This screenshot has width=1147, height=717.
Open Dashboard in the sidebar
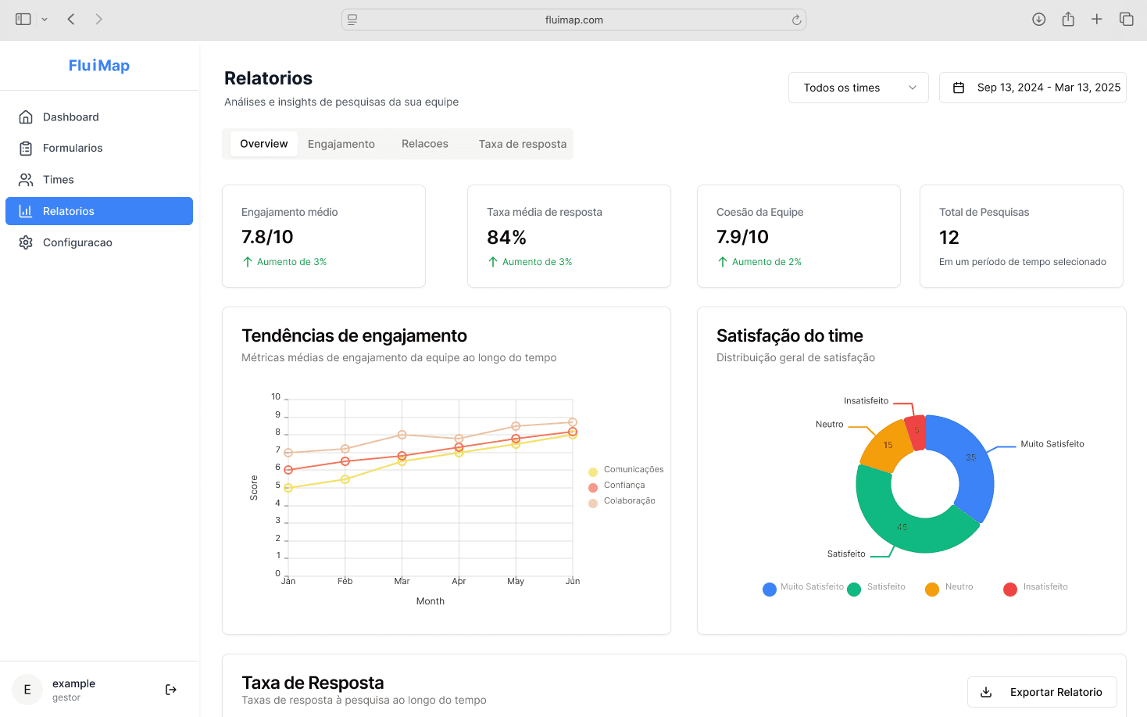pyautogui.click(x=99, y=117)
